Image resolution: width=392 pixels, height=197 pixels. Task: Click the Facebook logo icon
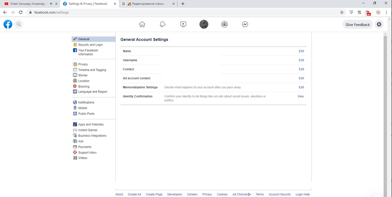[x=8, y=24]
